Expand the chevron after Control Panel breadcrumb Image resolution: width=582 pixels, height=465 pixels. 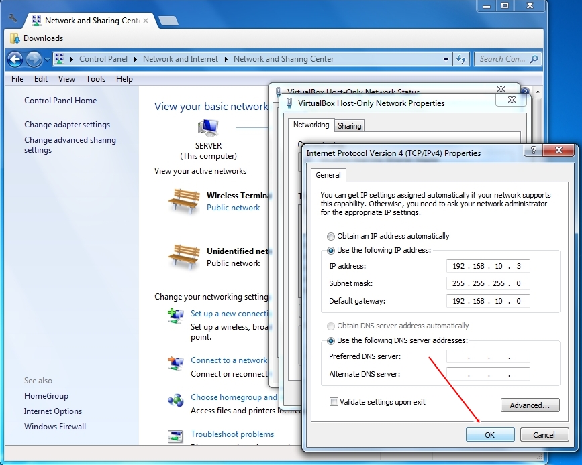136,59
